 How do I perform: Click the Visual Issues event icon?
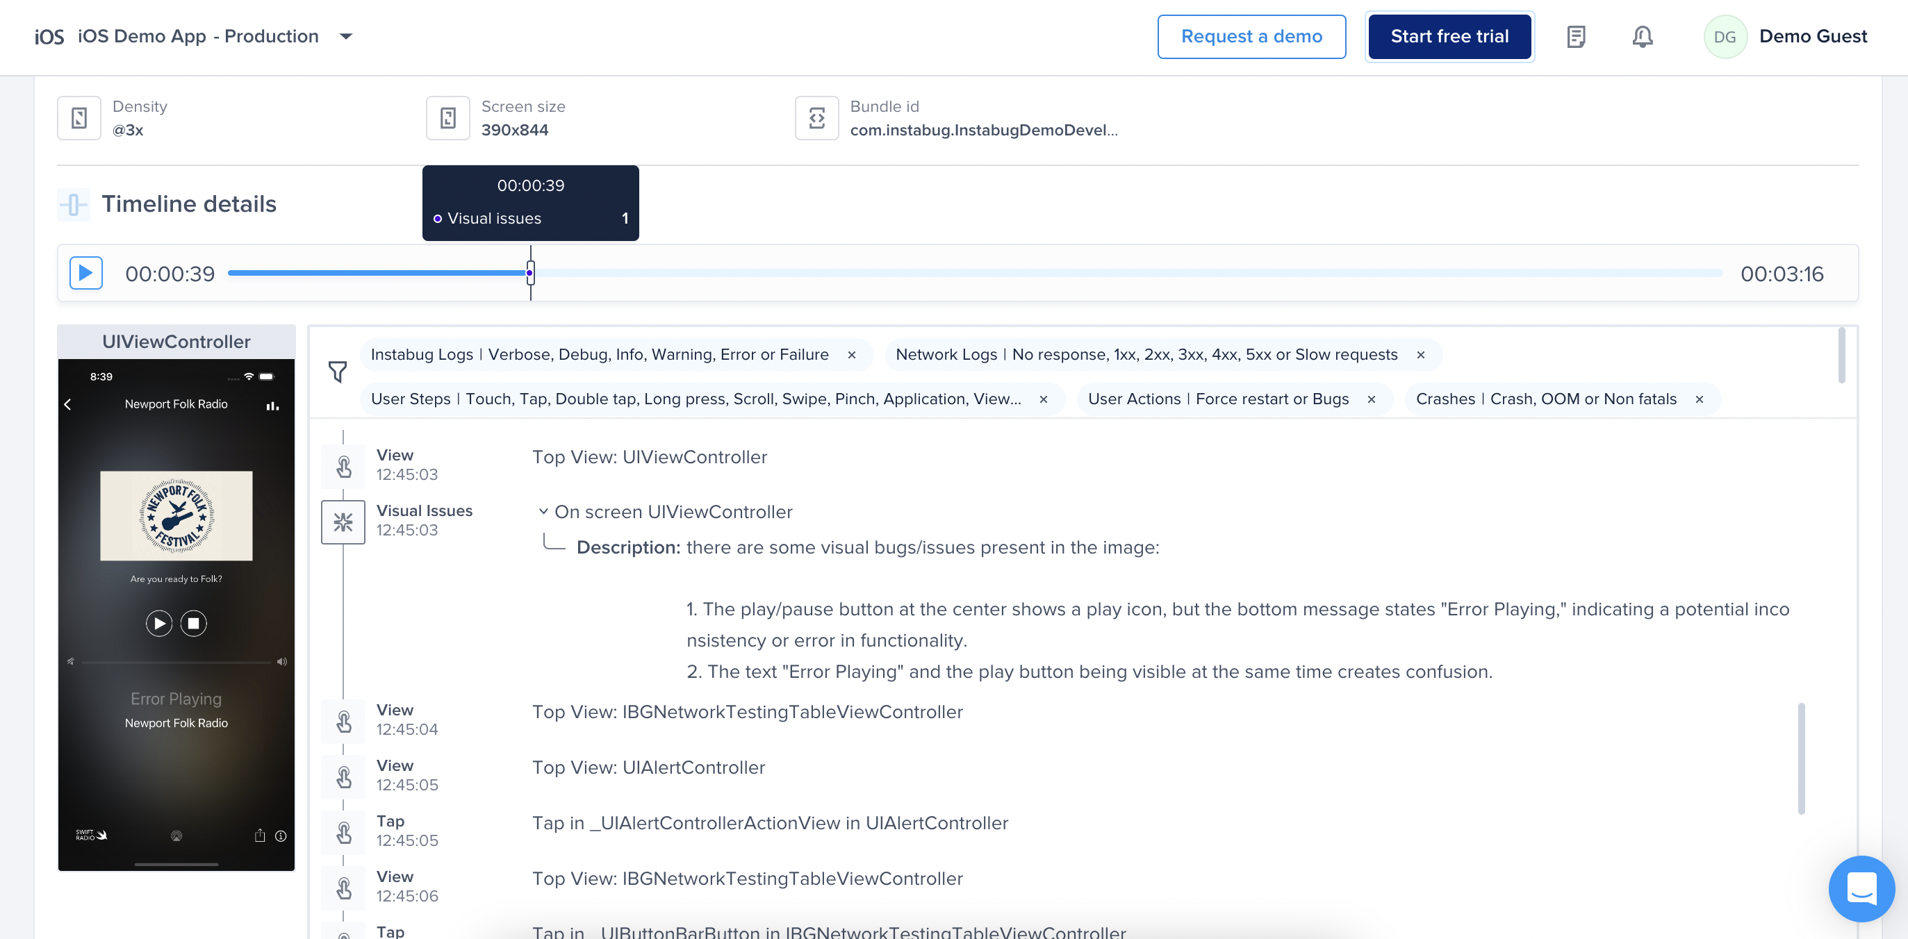[x=343, y=522]
